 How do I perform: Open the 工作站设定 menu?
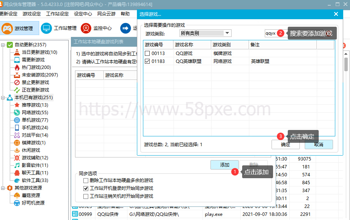57,14
